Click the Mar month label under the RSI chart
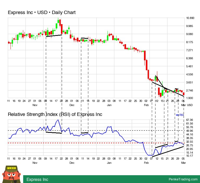The height and width of the screenshot is (183, 200). [x=183, y=163]
